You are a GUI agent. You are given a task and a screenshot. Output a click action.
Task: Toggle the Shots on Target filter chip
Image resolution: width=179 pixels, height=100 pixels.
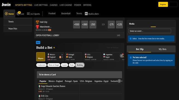tap(54, 65)
